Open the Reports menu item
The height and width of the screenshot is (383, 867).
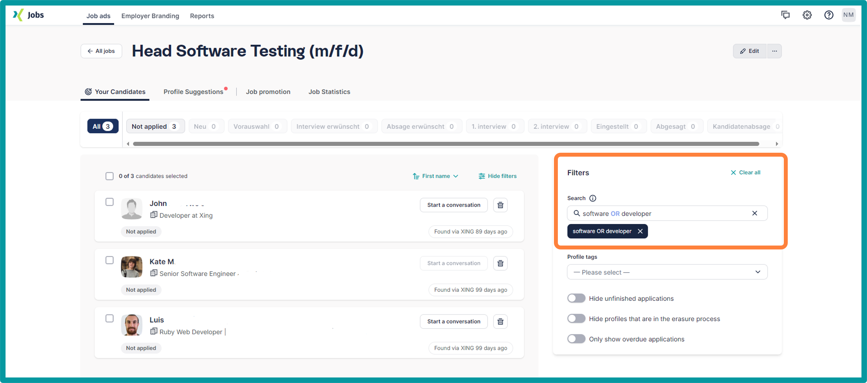[x=202, y=16]
